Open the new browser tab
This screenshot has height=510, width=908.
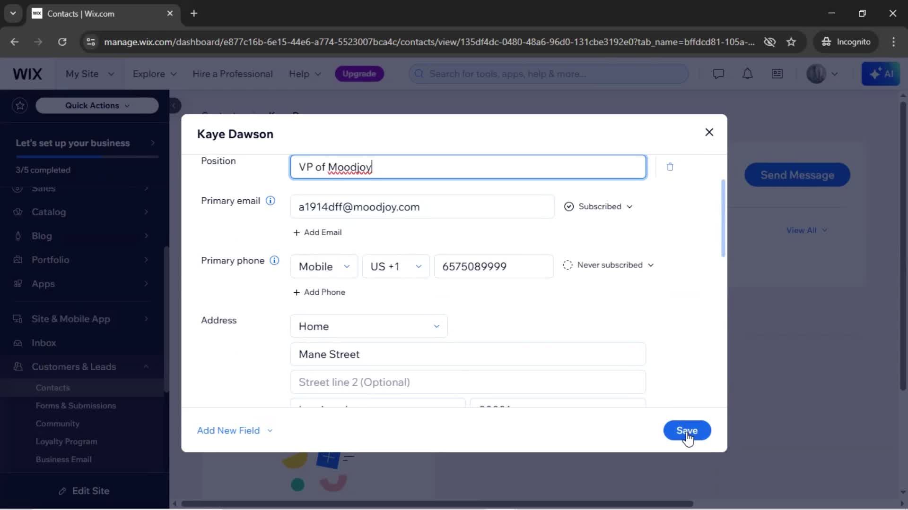194,14
